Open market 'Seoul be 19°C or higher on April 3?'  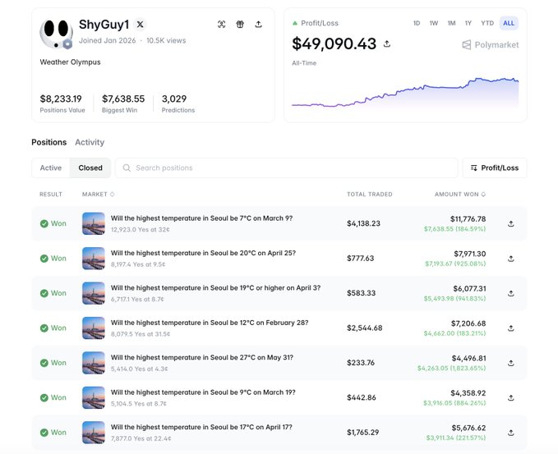215,288
